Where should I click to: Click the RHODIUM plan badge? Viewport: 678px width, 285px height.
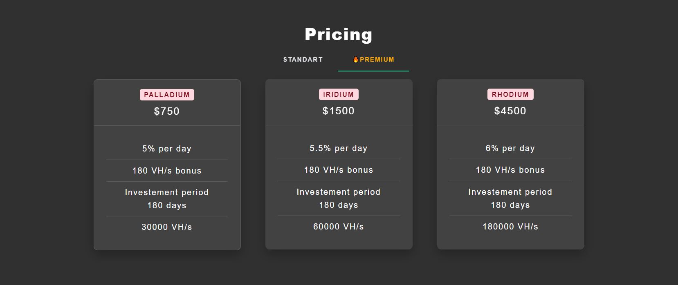510,94
